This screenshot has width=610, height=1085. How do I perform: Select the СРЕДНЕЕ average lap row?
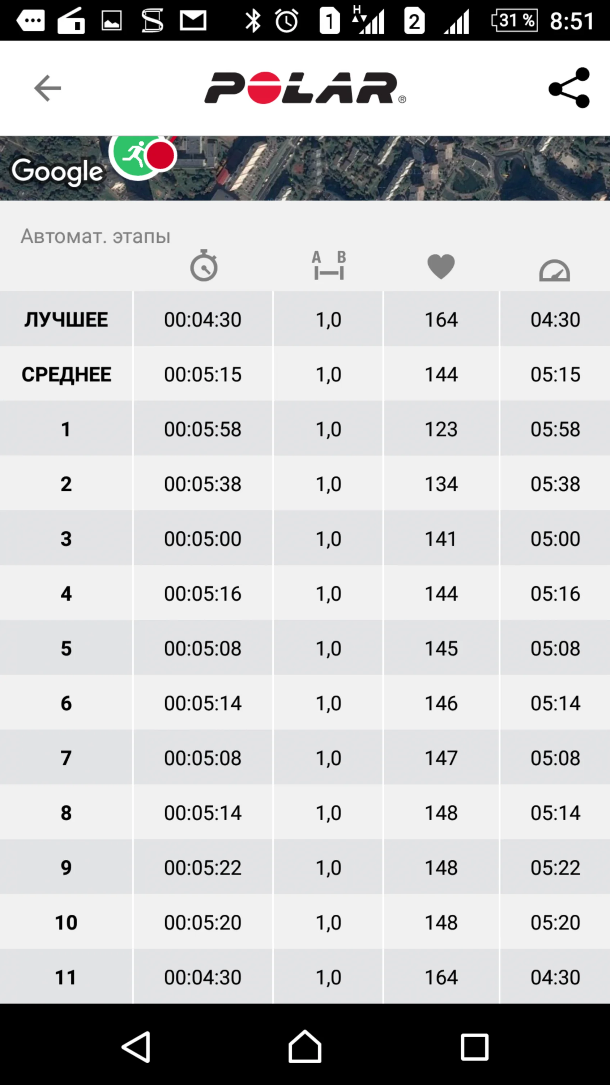pos(66,374)
